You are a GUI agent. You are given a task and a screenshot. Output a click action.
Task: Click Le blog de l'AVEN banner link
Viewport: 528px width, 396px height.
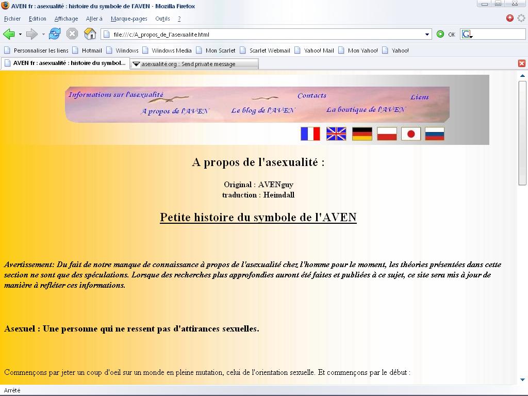tap(263, 110)
